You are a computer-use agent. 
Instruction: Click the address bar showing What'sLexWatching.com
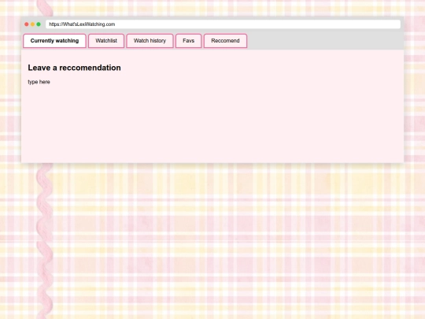(223, 24)
